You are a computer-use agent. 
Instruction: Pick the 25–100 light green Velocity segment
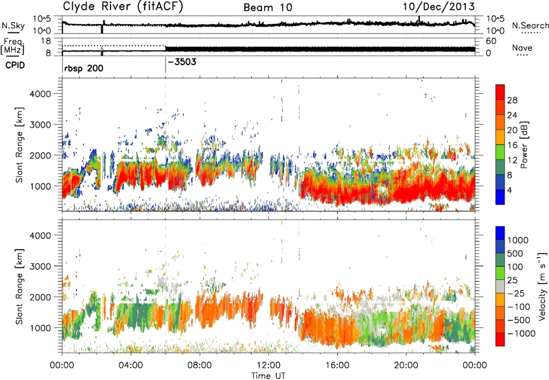500,272
